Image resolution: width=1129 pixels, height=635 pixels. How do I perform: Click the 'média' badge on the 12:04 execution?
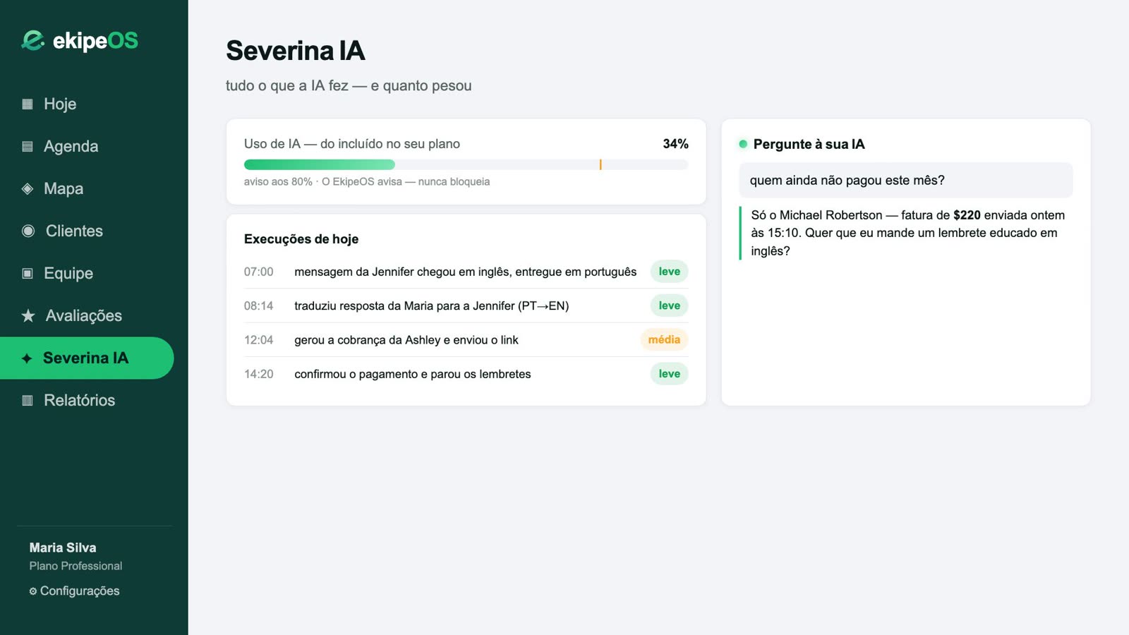coord(664,340)
